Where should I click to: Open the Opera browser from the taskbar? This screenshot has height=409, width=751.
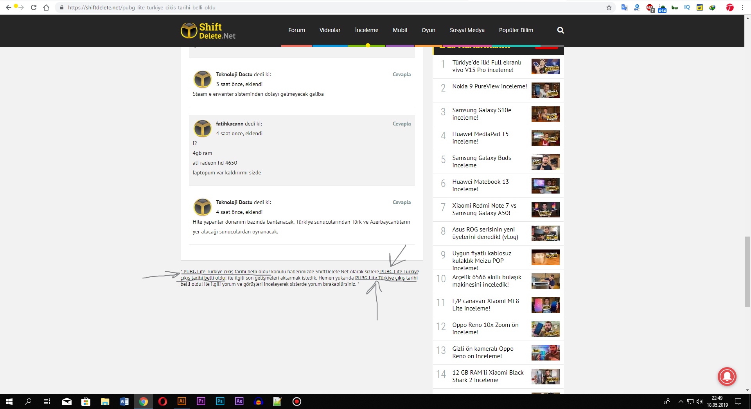[163, 402]
